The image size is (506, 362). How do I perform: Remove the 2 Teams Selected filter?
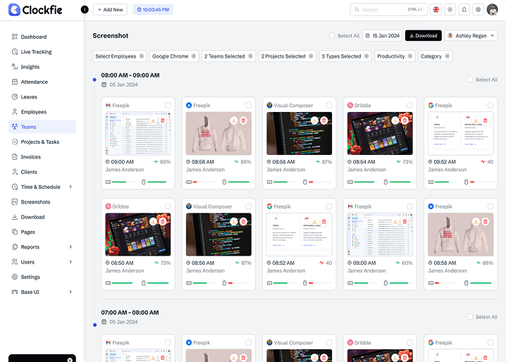pos(250,56)
